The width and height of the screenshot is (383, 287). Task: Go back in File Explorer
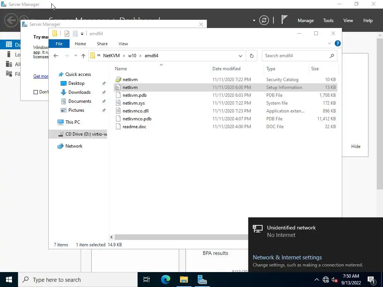pos(56,56)
